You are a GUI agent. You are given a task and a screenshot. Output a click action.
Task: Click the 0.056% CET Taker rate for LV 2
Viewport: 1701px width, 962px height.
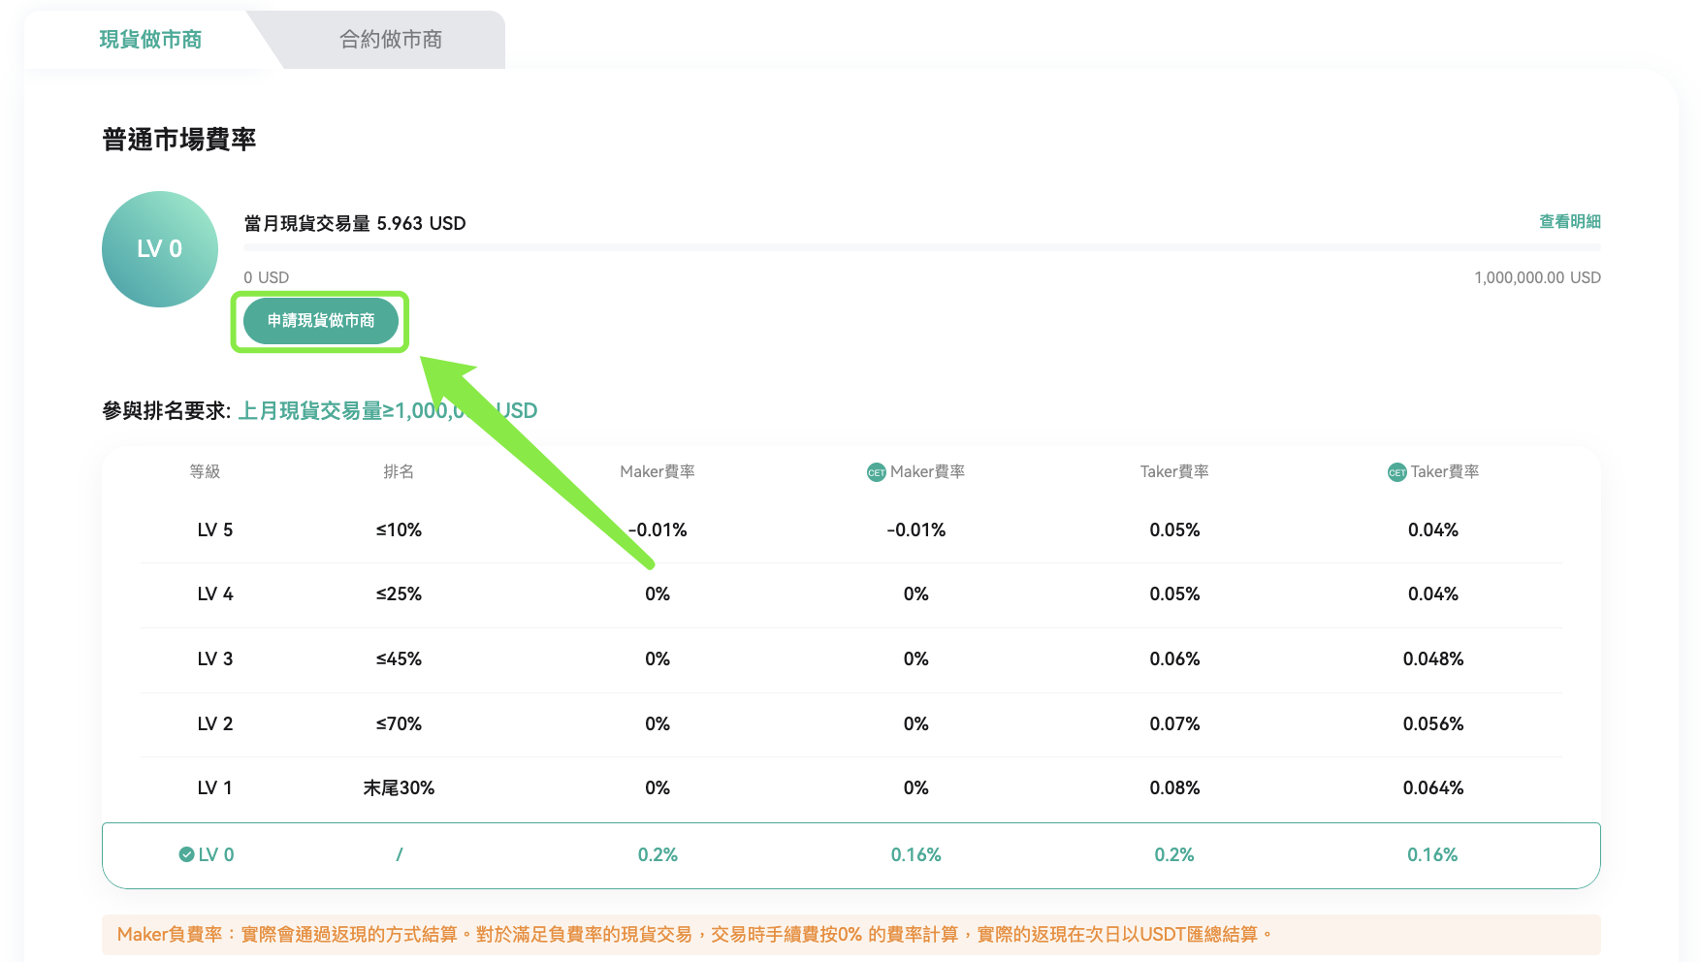[1433, 724]
